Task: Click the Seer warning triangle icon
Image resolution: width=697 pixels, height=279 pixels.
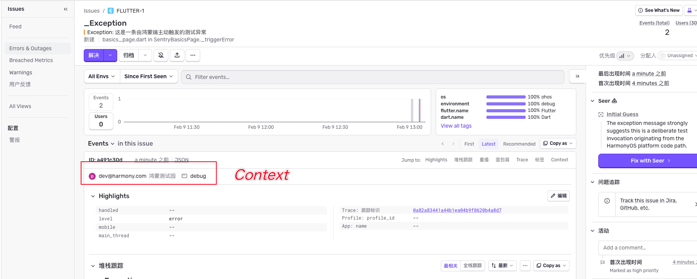Action: coord(614,101)
